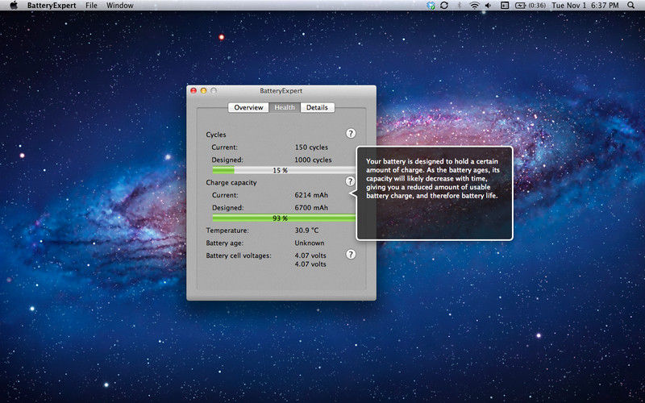
Task: Click the help icon next to Charge capacity
Action: pyautogui.click(x=350, y=181)
